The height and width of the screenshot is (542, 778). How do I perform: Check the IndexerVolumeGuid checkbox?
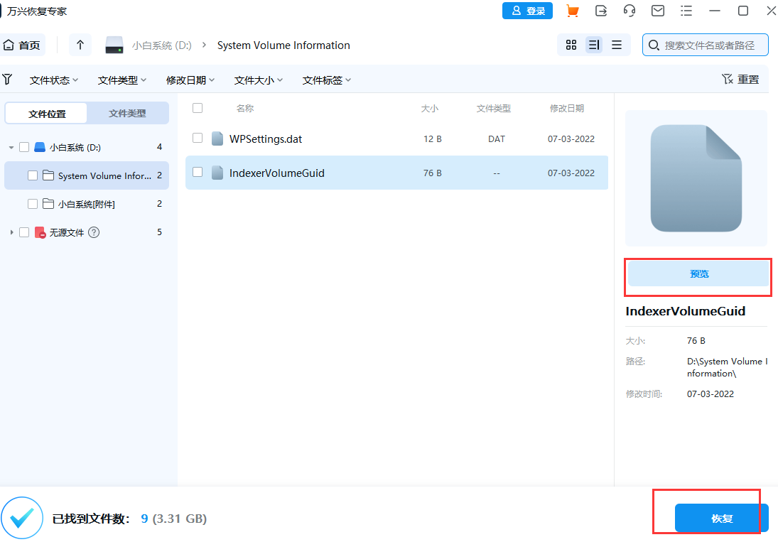click(198, 172)
